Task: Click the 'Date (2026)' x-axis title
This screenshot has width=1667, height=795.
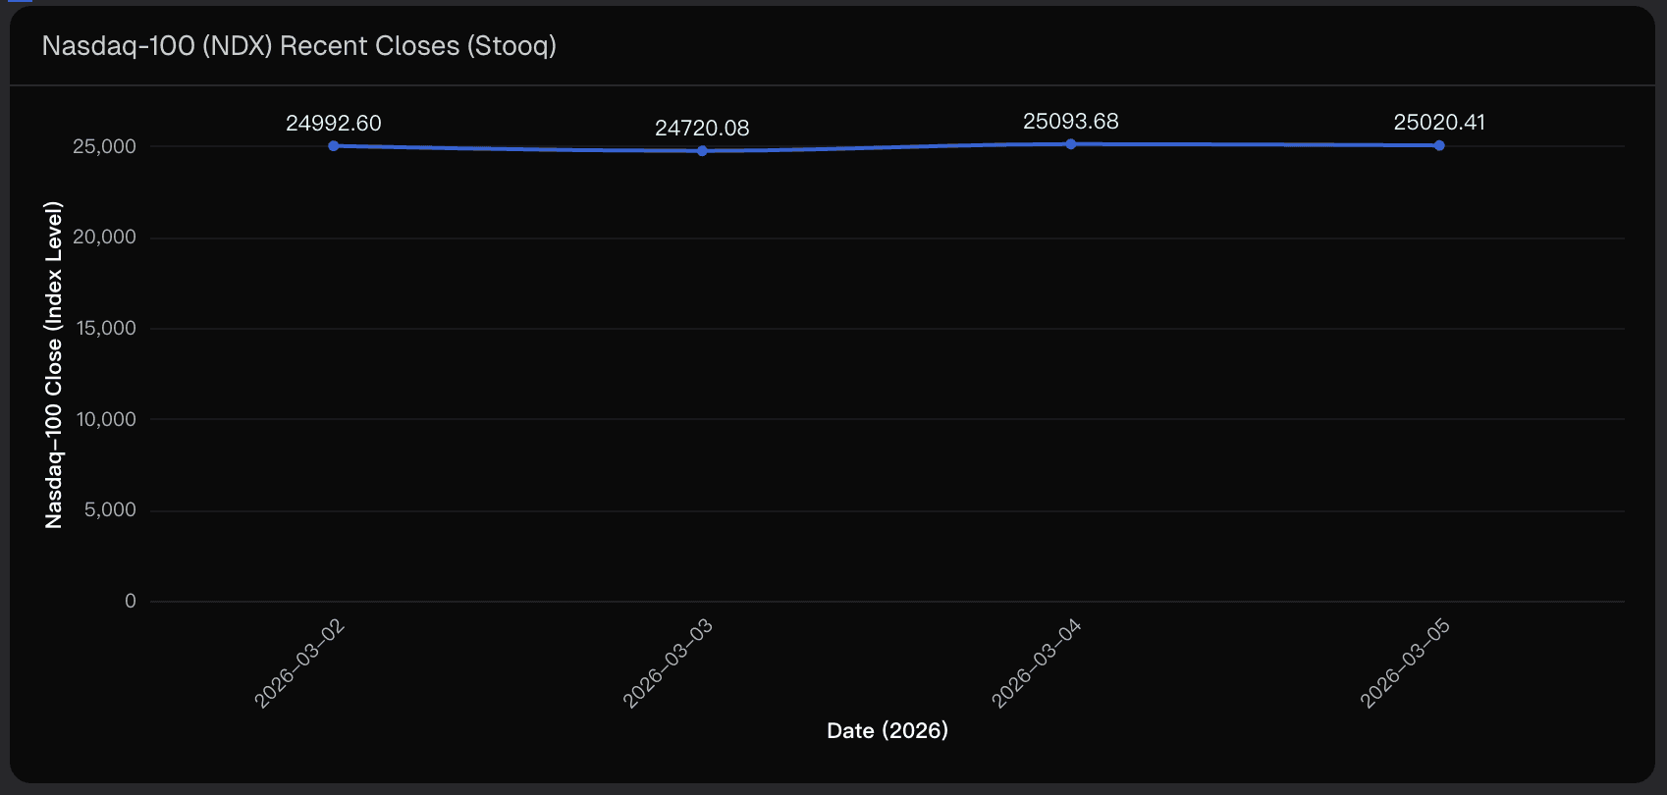Action: (887, 730)
